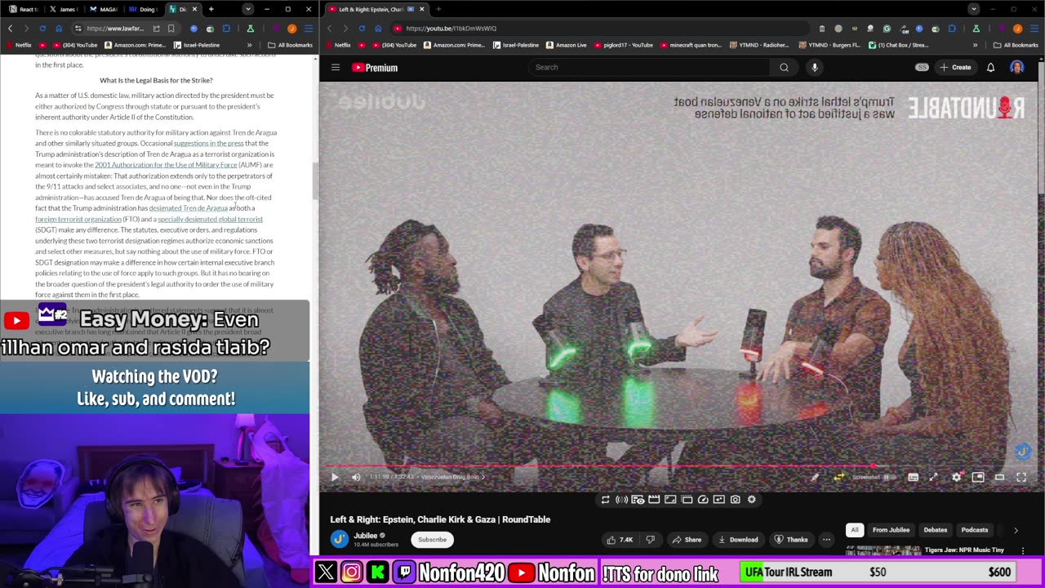Open the YouTube Create menu
The height and width of the screenshot is (588, 1045).
pyautogui.click(x=955, y=67)
